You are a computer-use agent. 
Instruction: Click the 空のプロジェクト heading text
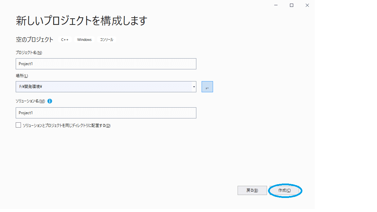34,39
